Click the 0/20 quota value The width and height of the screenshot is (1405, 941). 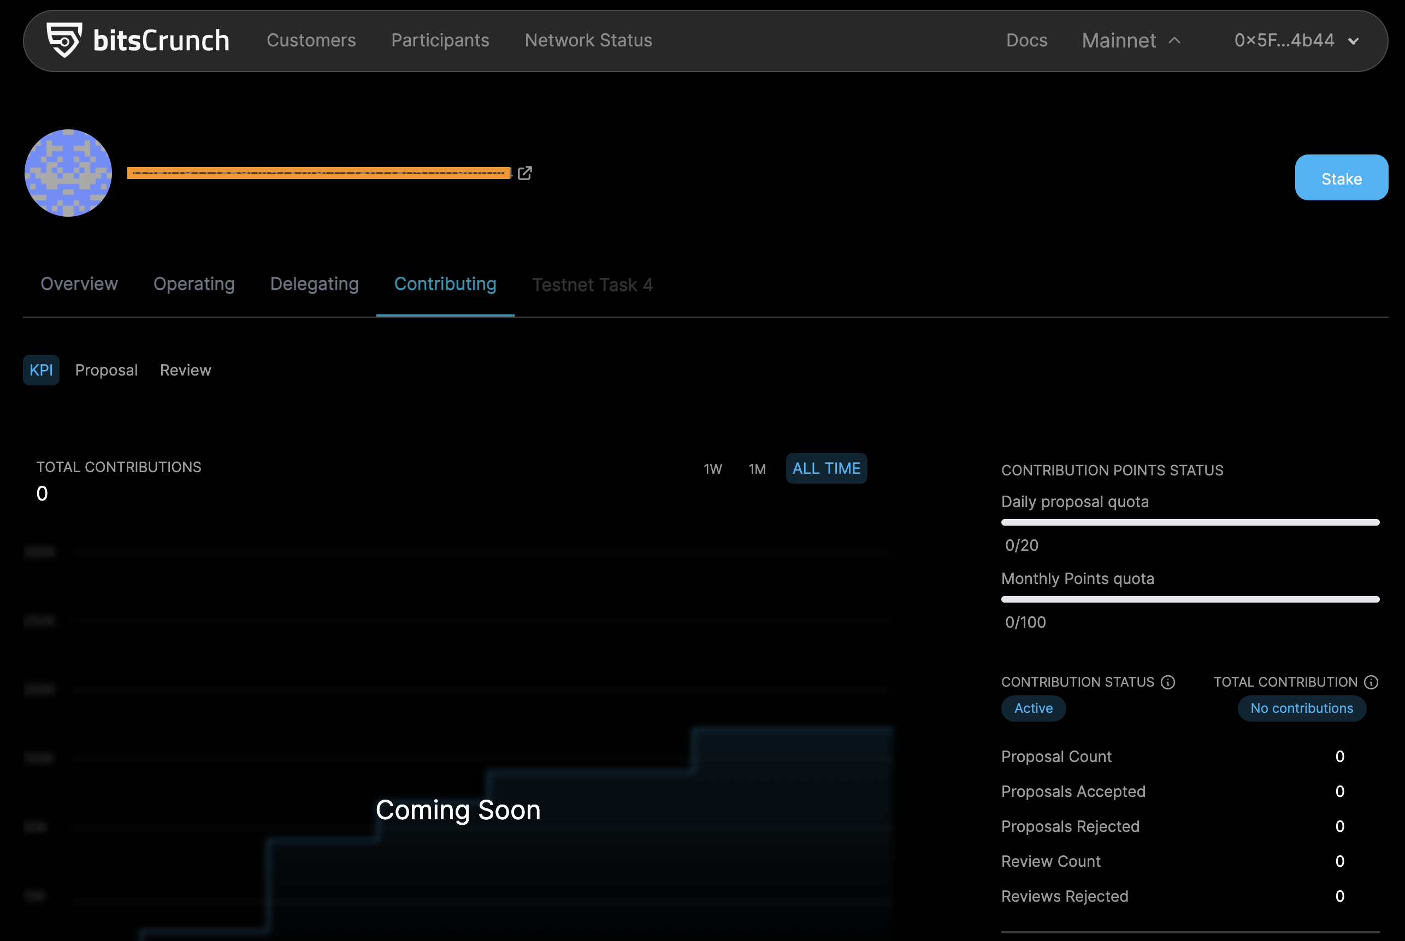click(x=1022, y=545)
